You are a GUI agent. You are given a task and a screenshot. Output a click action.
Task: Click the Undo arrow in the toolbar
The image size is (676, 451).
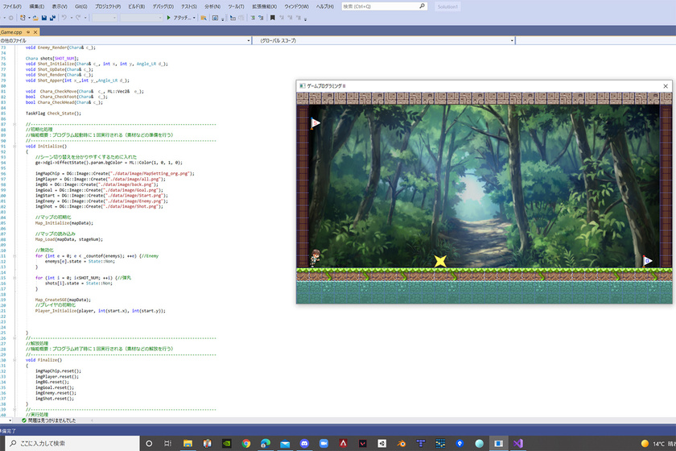coord(64,18)
